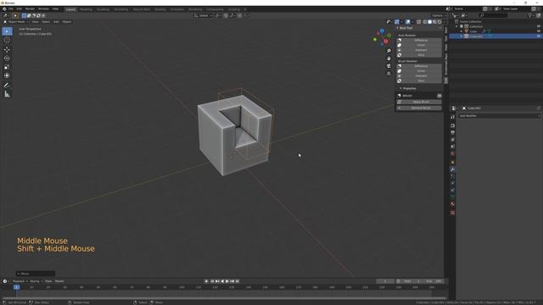Click the Remove Brush button
The width and height of the screenshot is (543, 305).
click(x=419, y=108)
